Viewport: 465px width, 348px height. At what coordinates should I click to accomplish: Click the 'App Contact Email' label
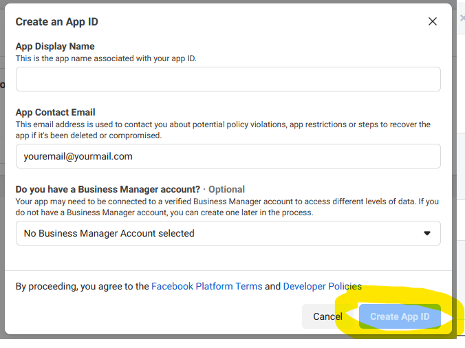tap(55, 112)
